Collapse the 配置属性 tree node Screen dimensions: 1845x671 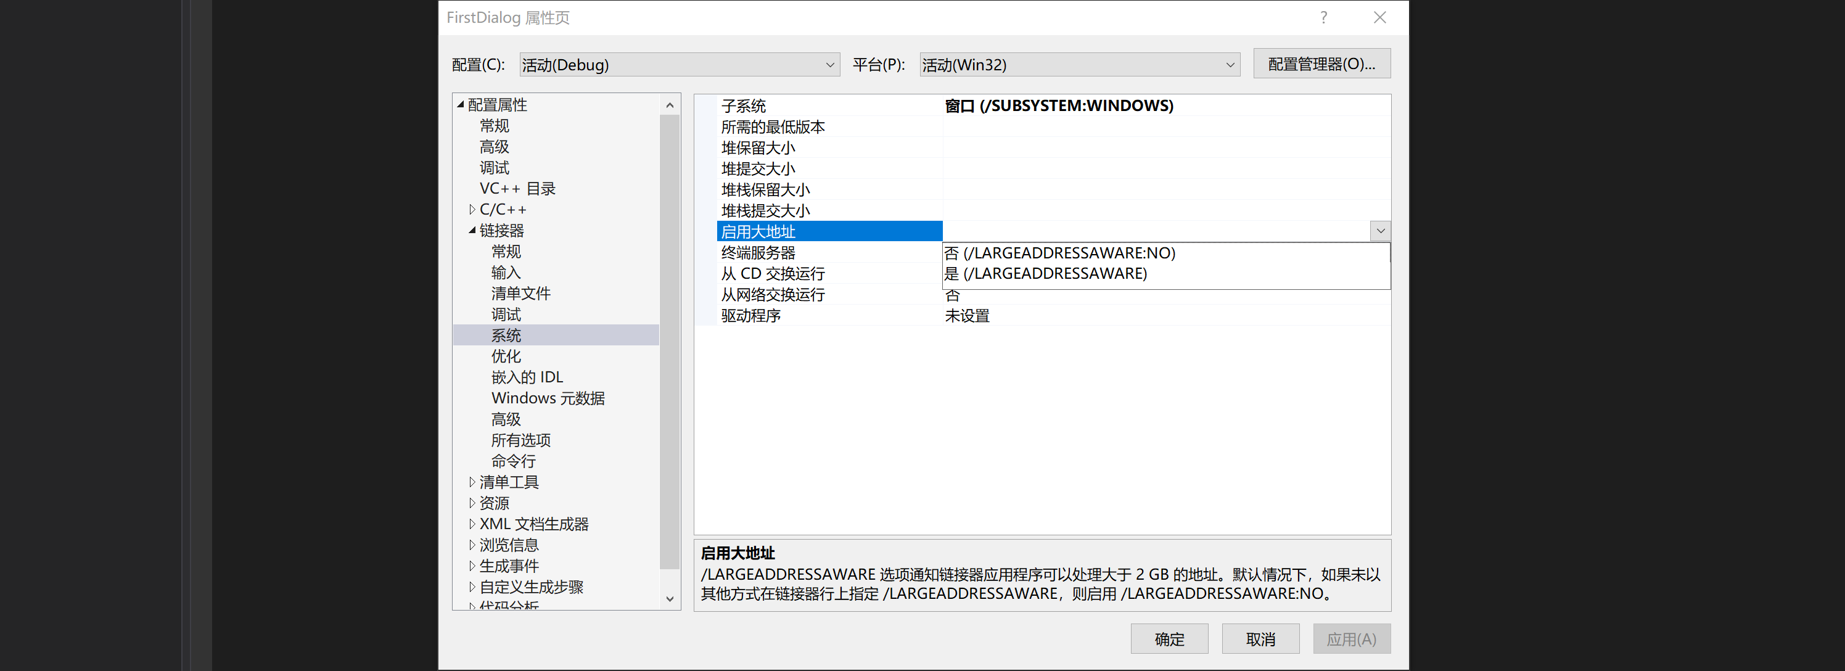(x=461, y=105)
